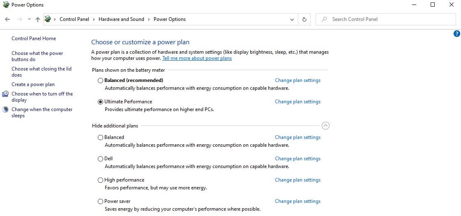Click the Search Control Panel field
Viewport: 461px width, 216px height.
tap(385, 19)
